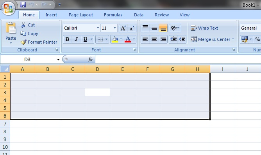Toggle italic formatting
This screenshot has width=261, height=155.
[77, 39]
